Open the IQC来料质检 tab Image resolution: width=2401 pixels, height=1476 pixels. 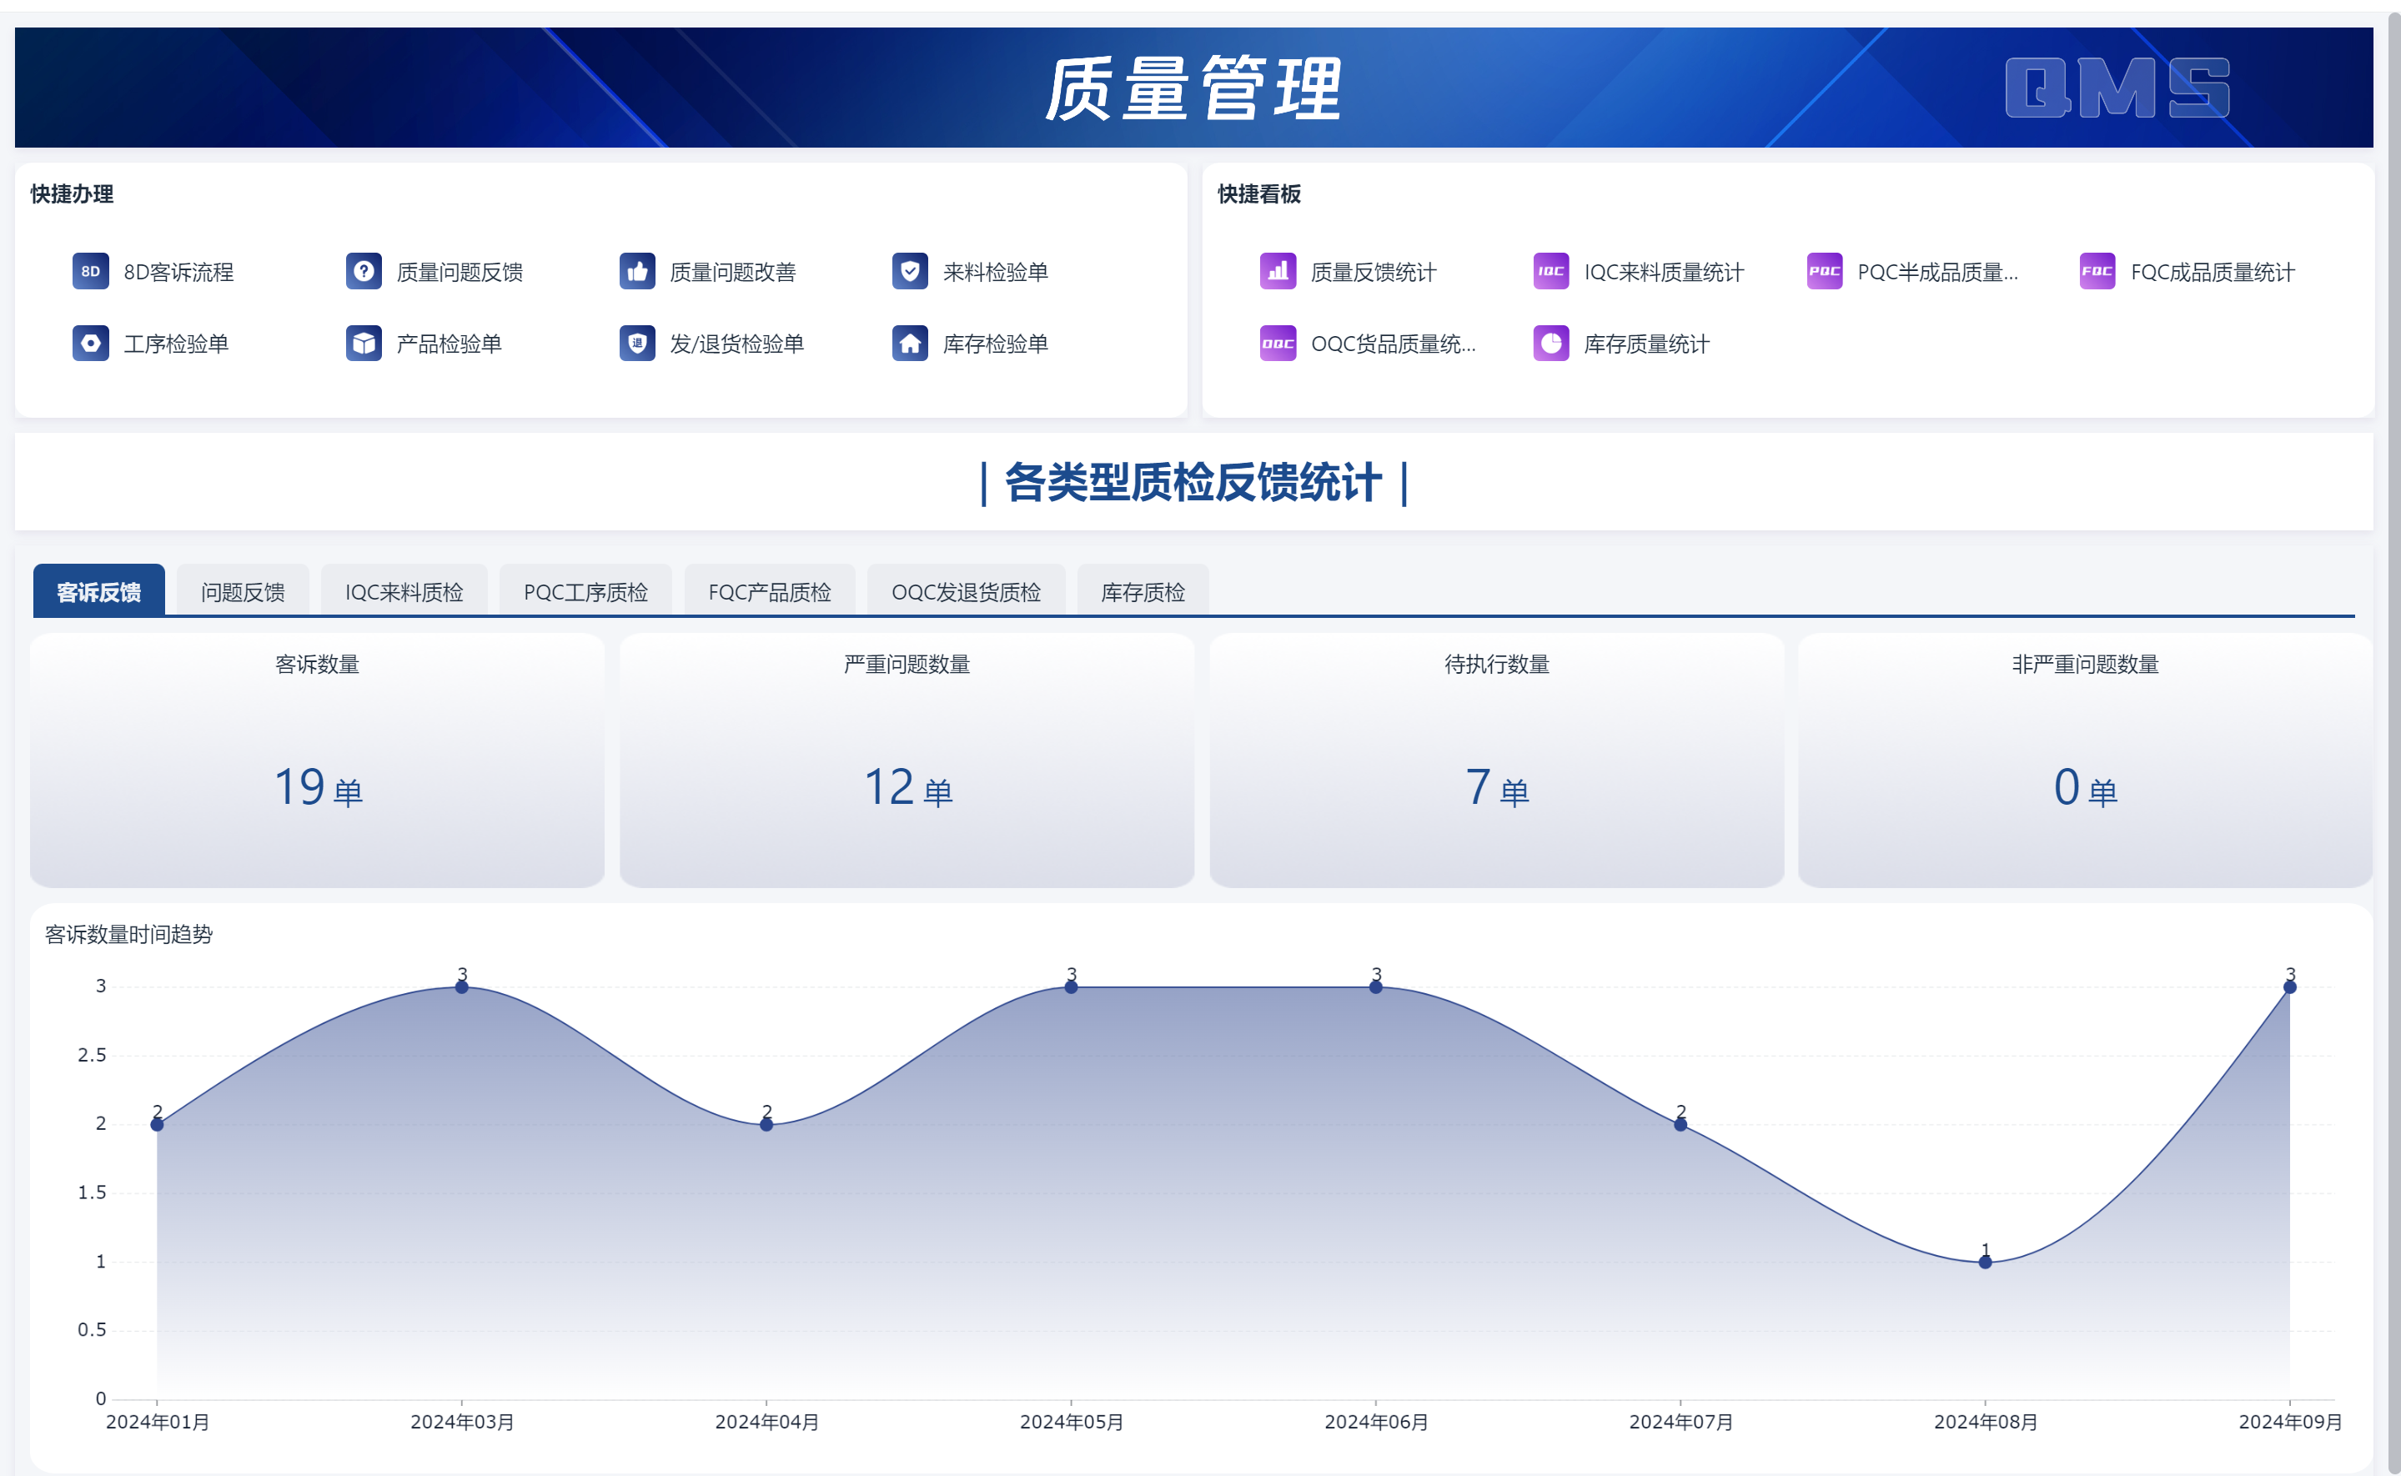click(404, 591)
